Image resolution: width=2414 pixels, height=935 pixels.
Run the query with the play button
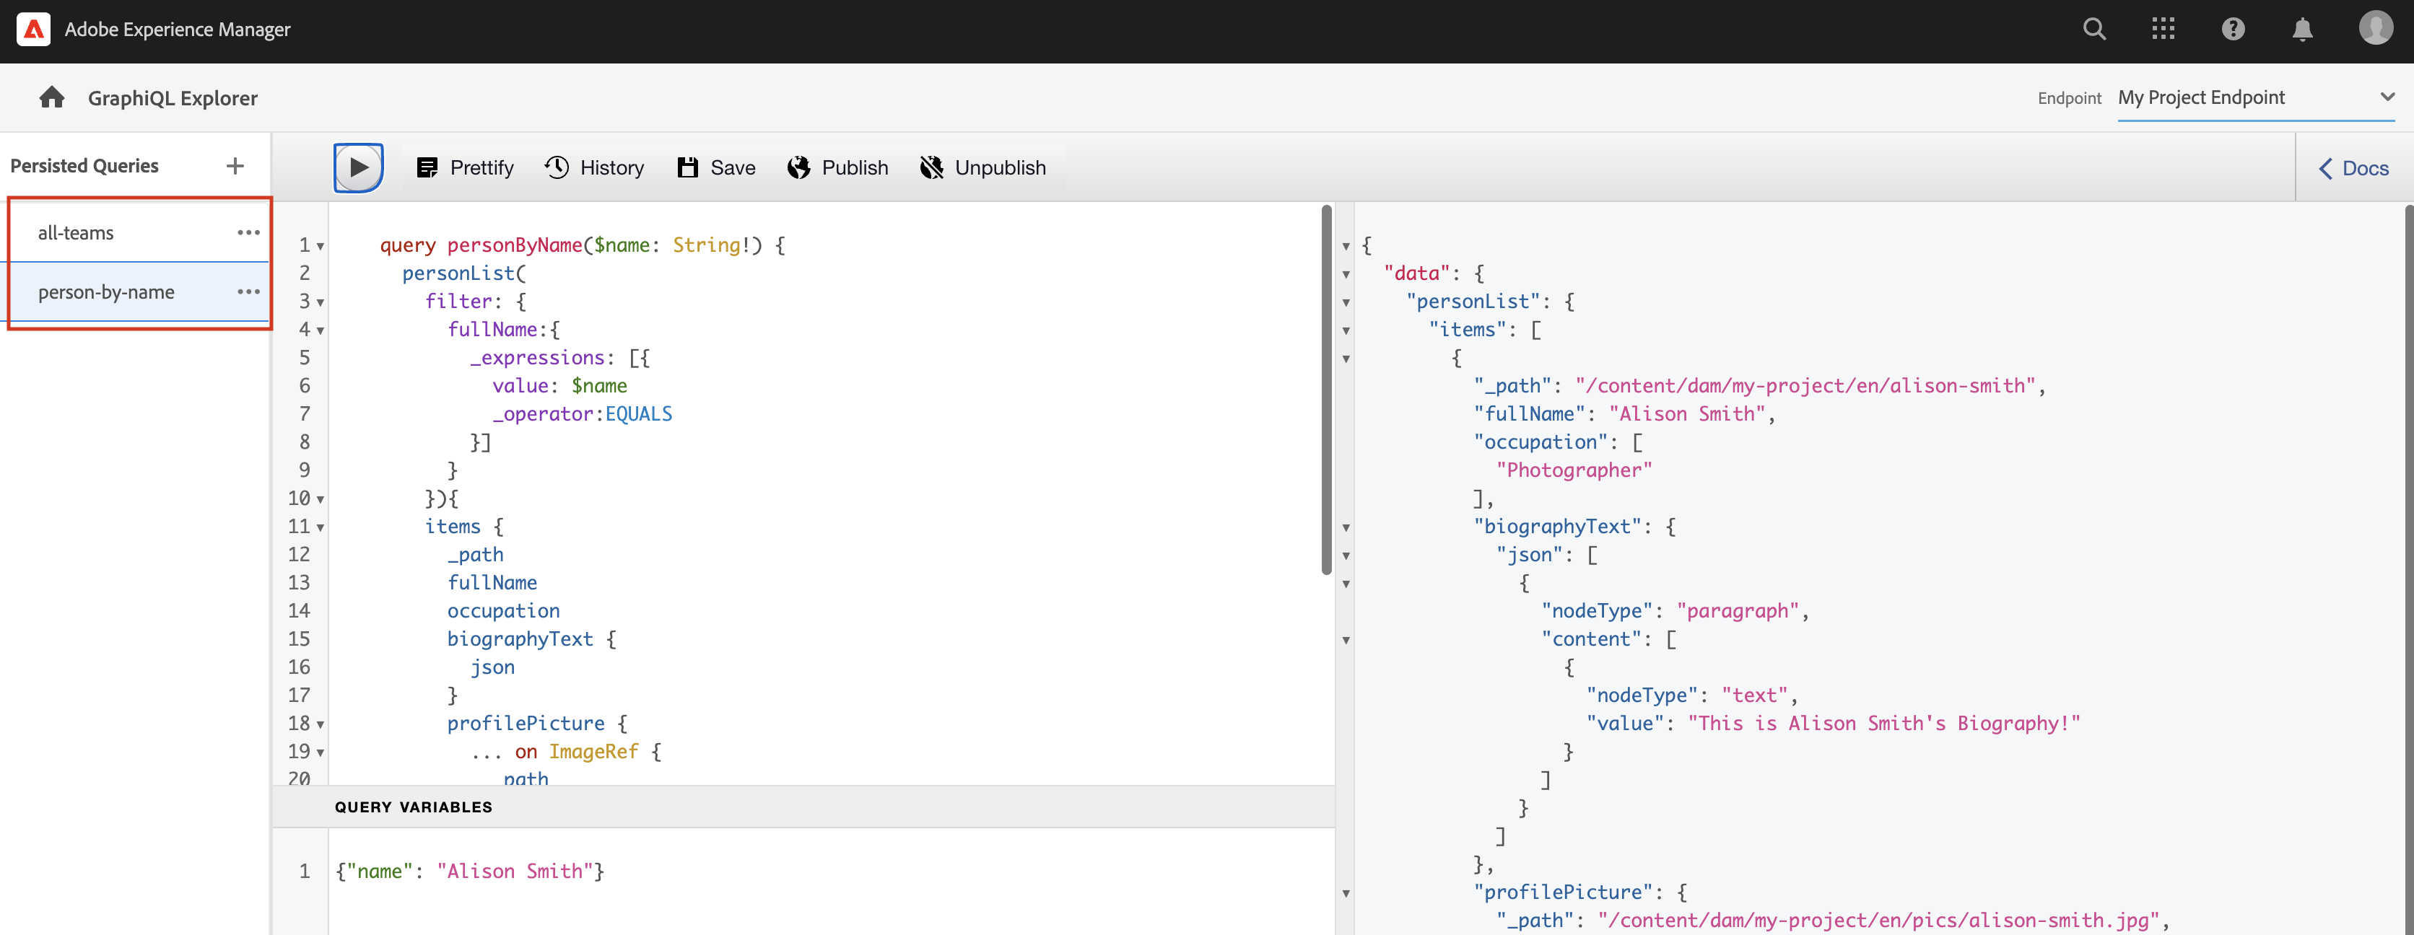click(358, 167)
